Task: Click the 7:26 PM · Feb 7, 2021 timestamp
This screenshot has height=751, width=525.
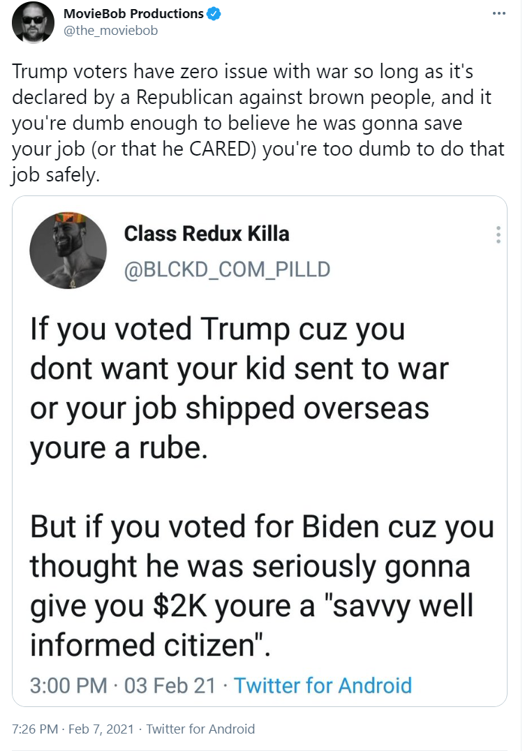Action: point(73,729)
